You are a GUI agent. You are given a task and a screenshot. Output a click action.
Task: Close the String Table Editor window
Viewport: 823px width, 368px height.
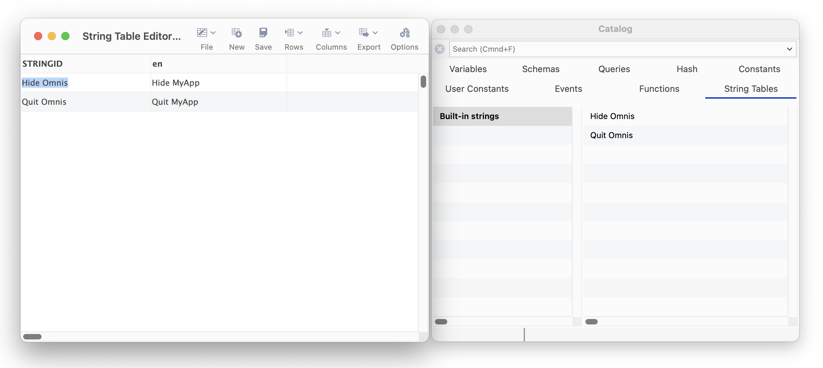point(38,36)
